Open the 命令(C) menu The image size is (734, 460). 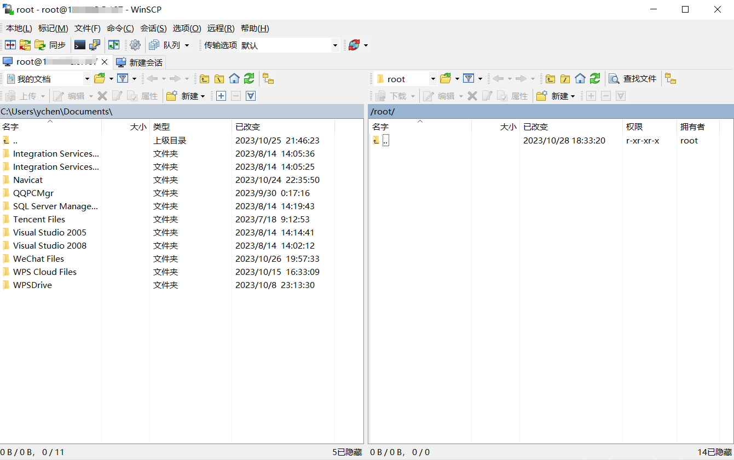(x=120, y=28)
